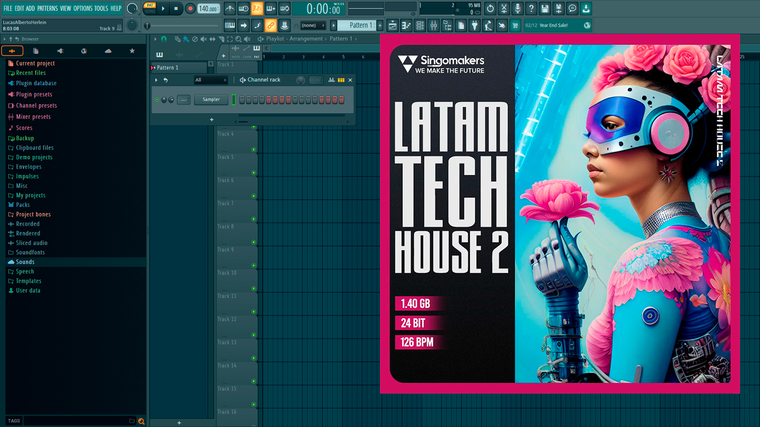Toggle auto-scrolling arrow icon
Image resolution: width=760 pixels, height=427 pixels.
[244, 25]
